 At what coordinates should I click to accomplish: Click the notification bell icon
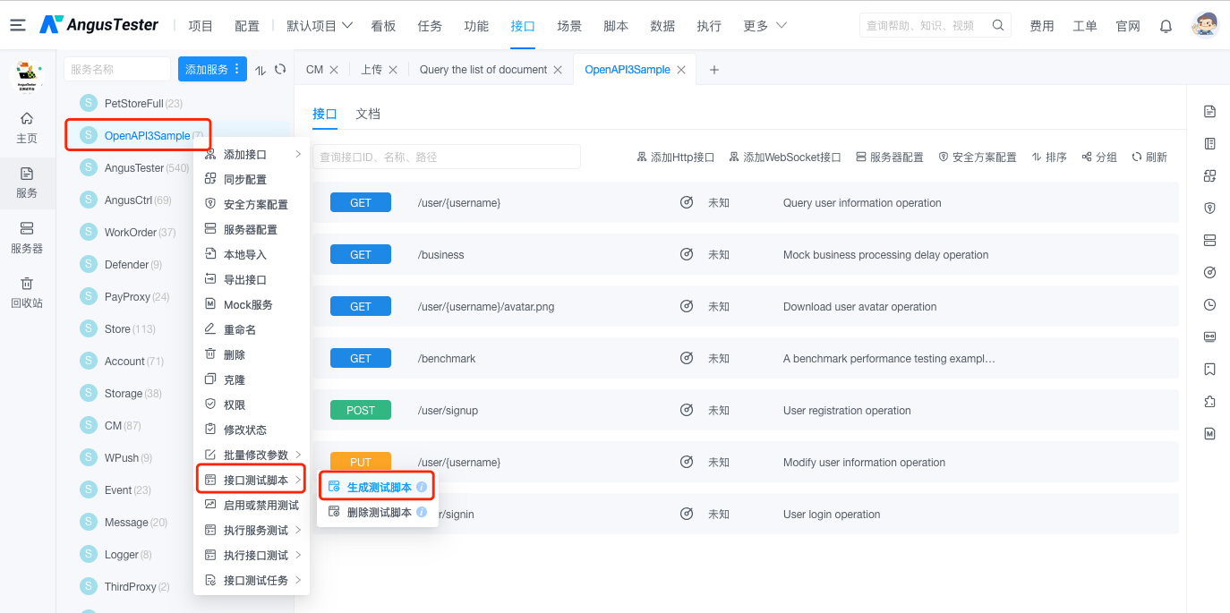coord(1166,26)
